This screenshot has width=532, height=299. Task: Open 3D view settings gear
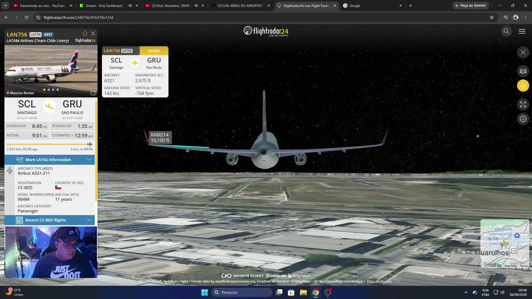(x=523, y=119)
